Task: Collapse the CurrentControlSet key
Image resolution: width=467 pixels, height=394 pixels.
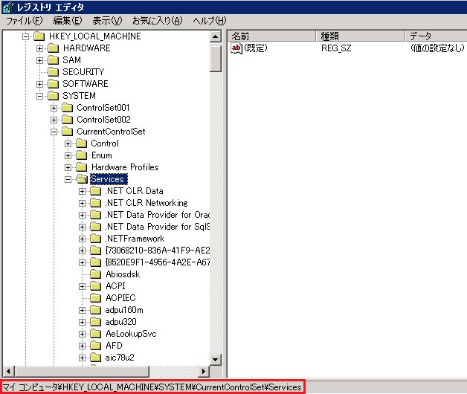Action: tap(54, 132)
